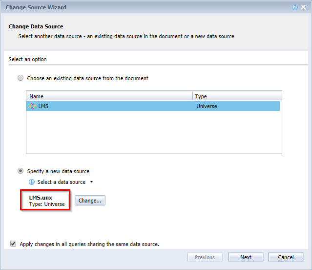Cancel the wizard with Cancel button

click(x=286, y=257)
